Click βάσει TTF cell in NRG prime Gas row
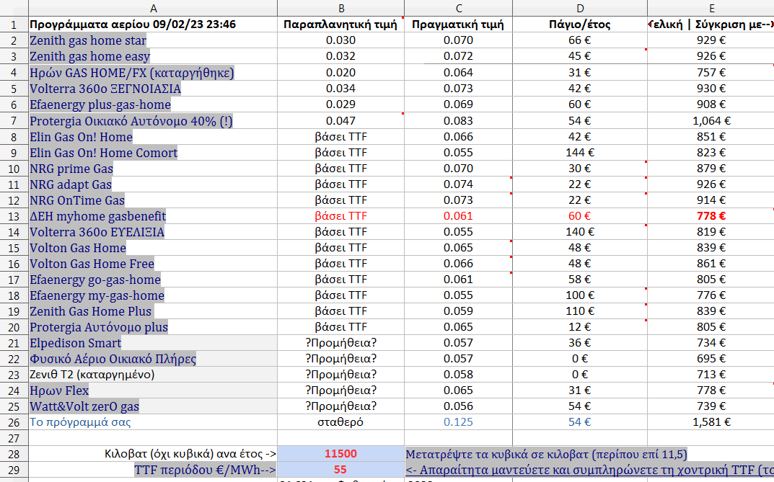 coord(340,168)
